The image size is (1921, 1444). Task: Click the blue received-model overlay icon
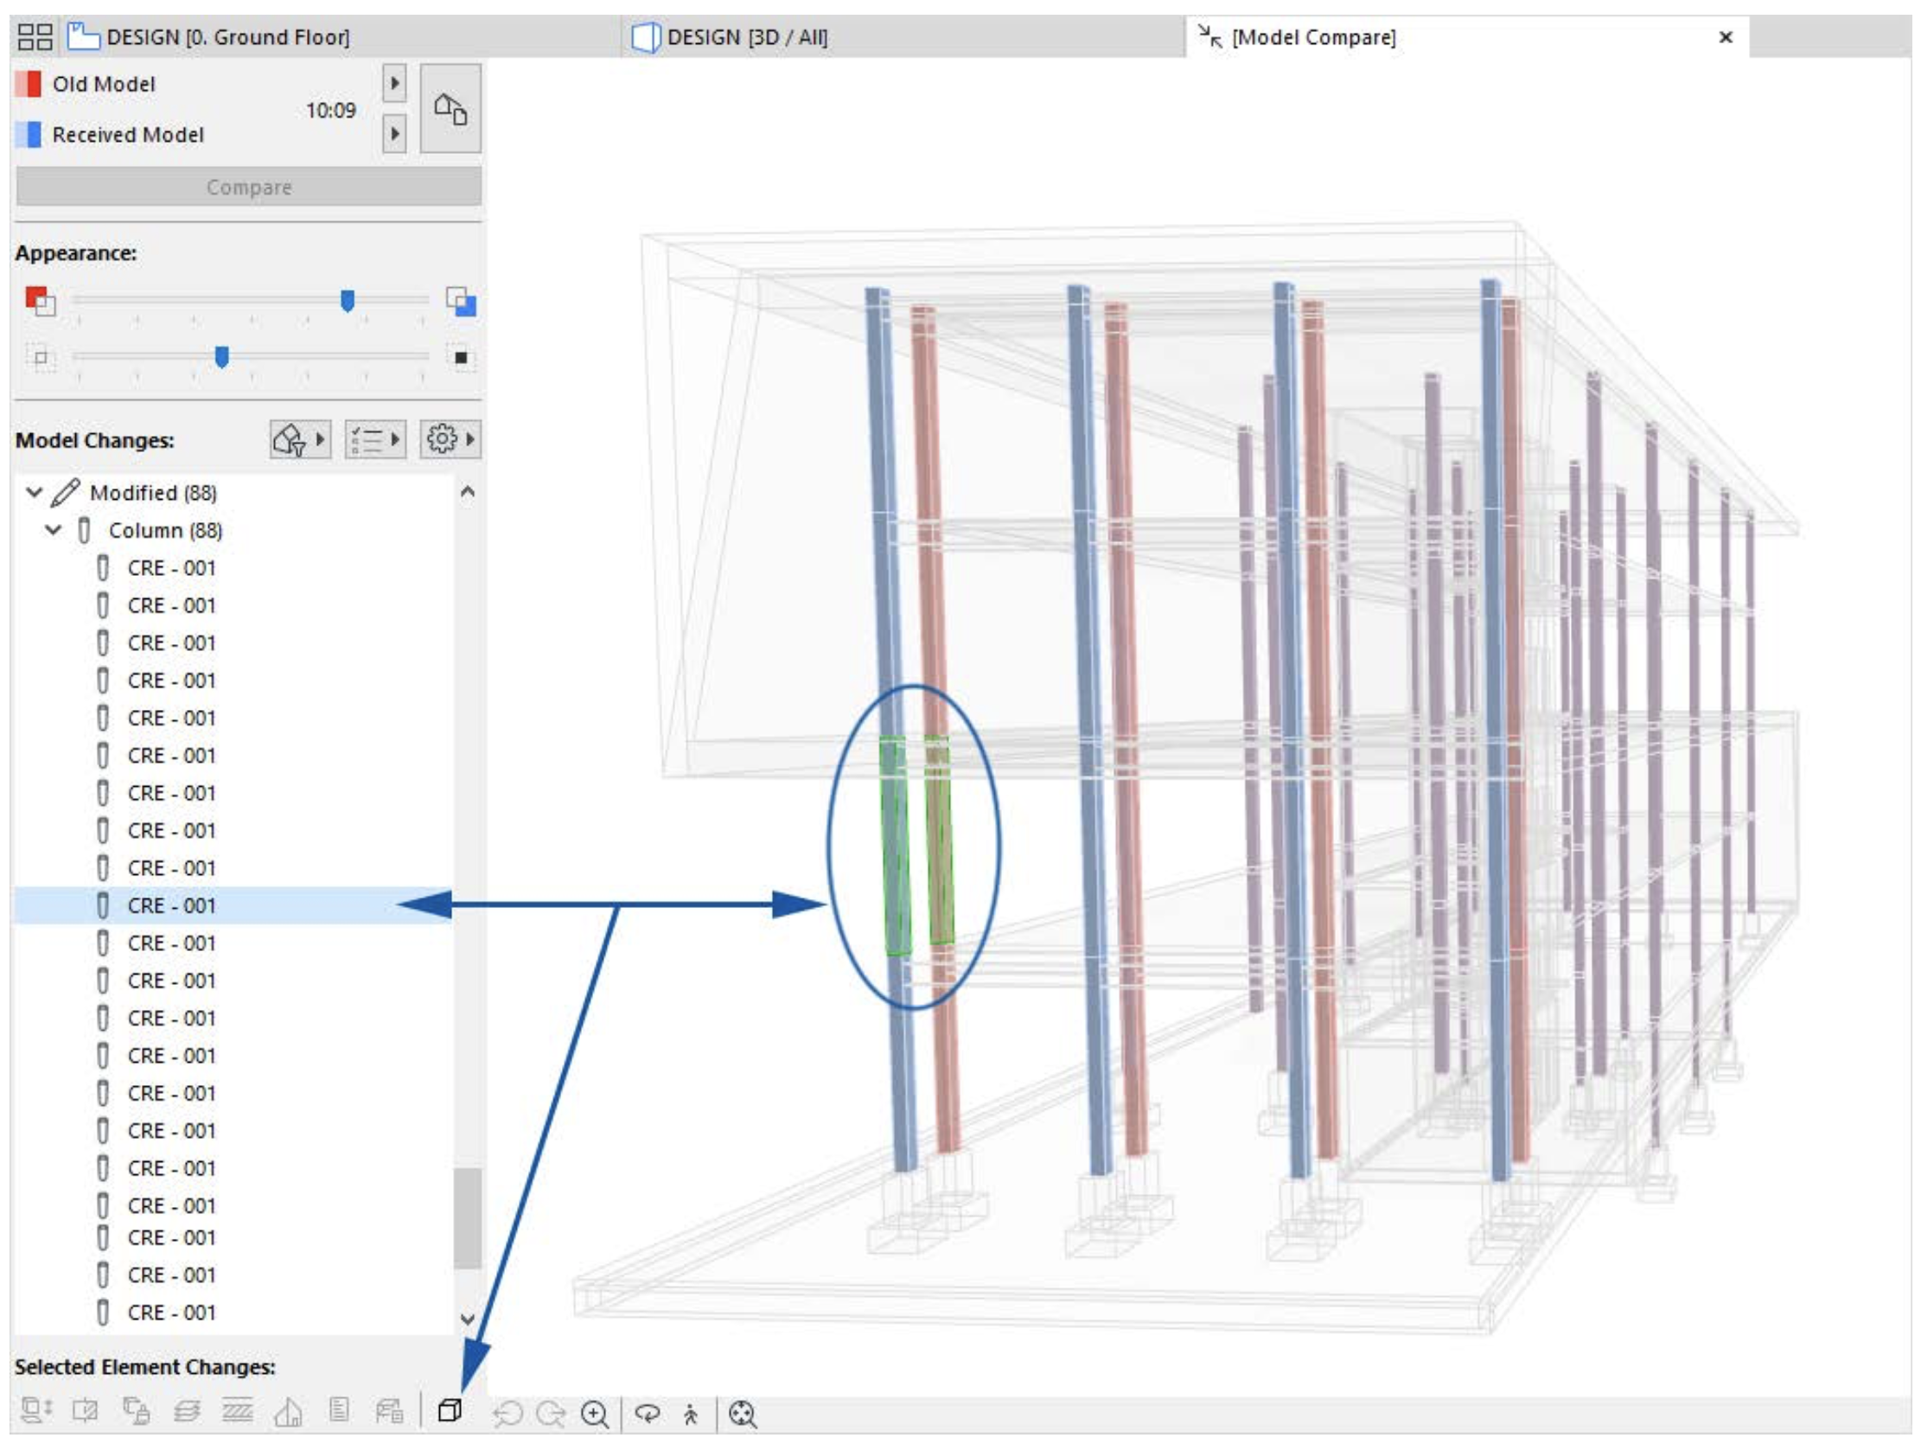click(x=461, y=302)
